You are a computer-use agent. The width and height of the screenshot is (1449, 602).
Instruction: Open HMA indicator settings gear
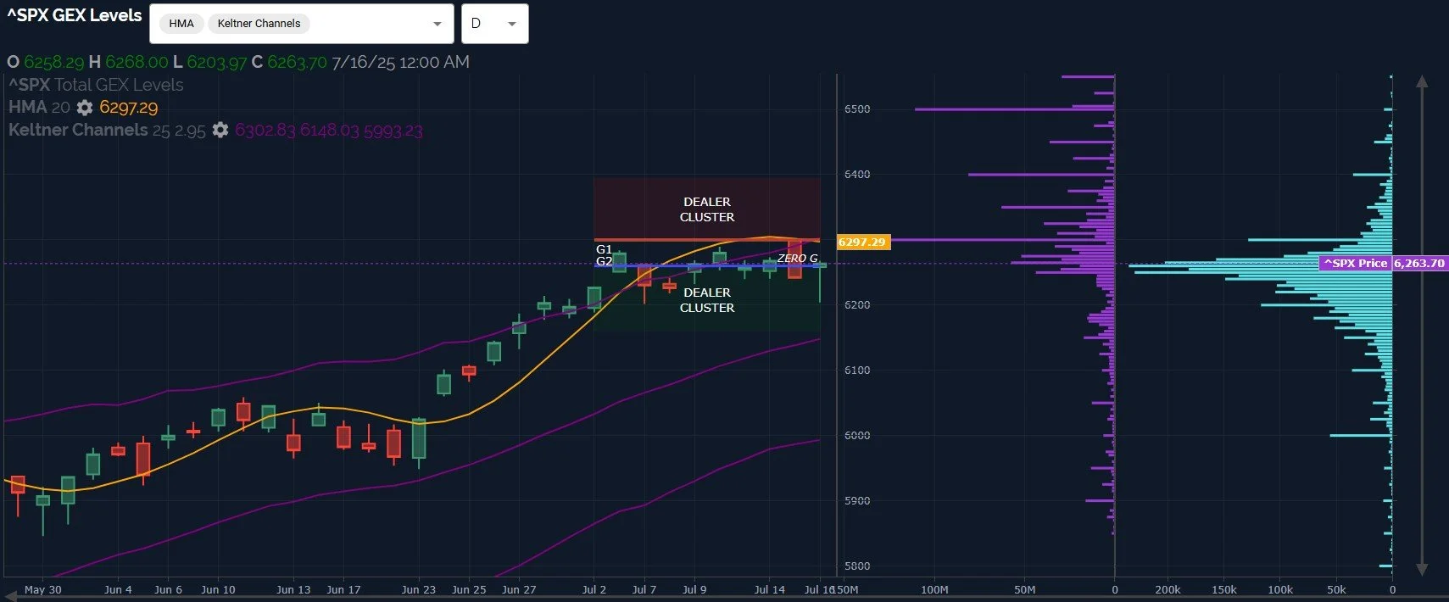click(x=85, y=108)
